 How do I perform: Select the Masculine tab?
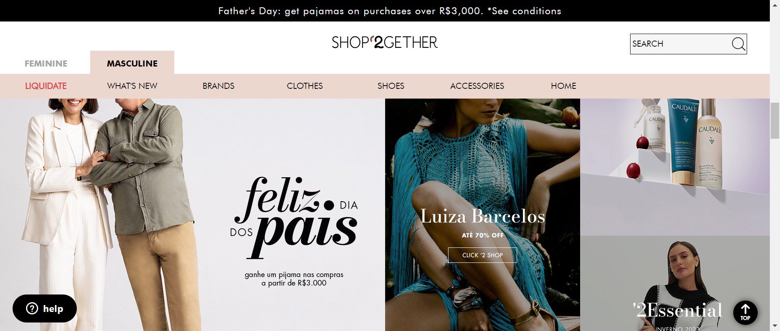pyautogui.click(x=132, y=63)
